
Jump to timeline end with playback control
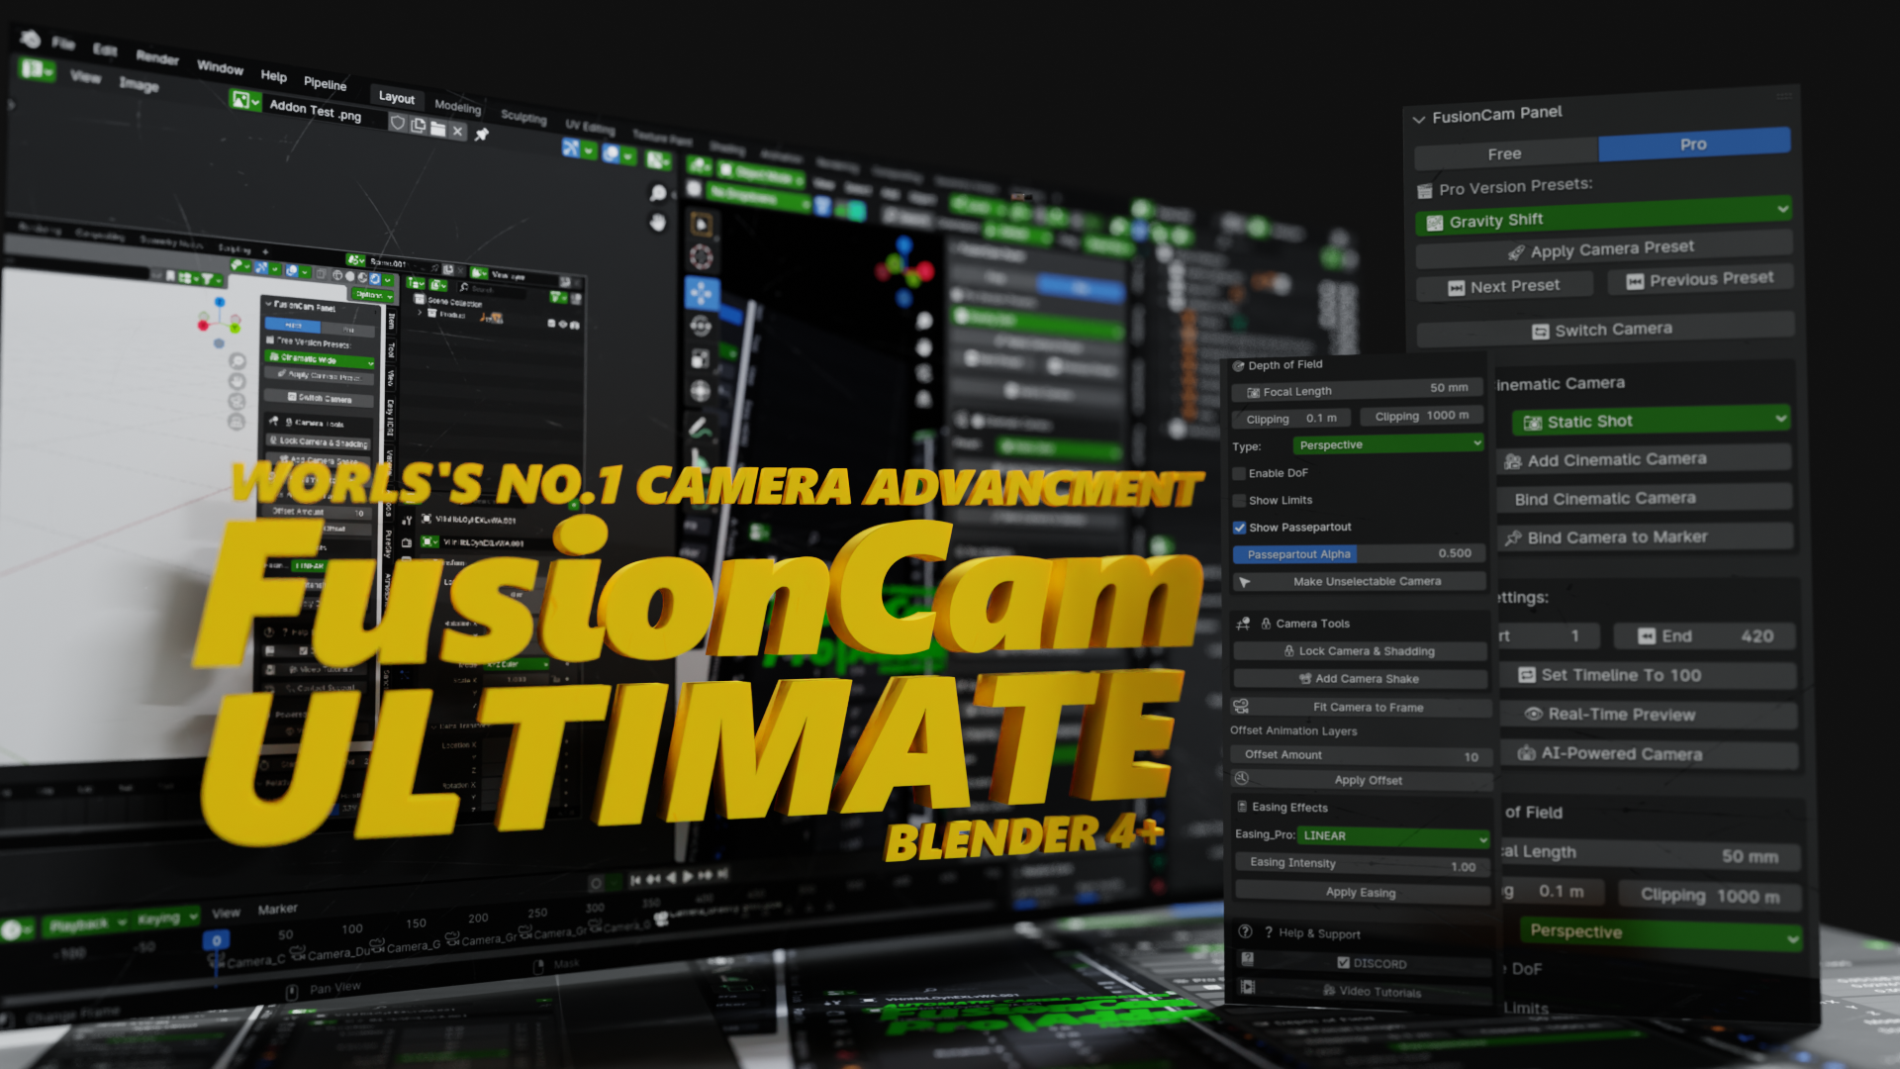(723, 874)
